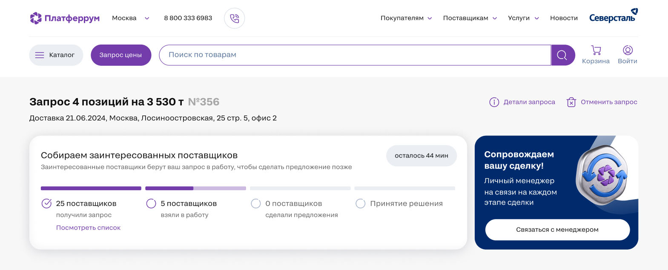Go to the Новости menu item
This screenshot has width=668, height=270.
click(564, 18)
